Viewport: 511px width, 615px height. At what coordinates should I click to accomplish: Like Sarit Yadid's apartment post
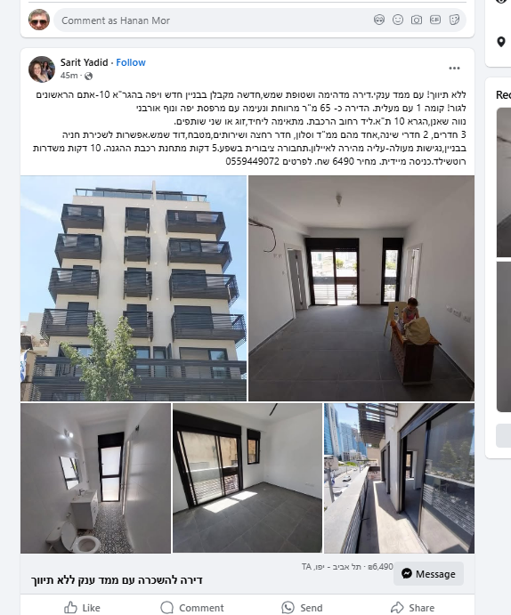pyautogui.click(x=83, y=608)
